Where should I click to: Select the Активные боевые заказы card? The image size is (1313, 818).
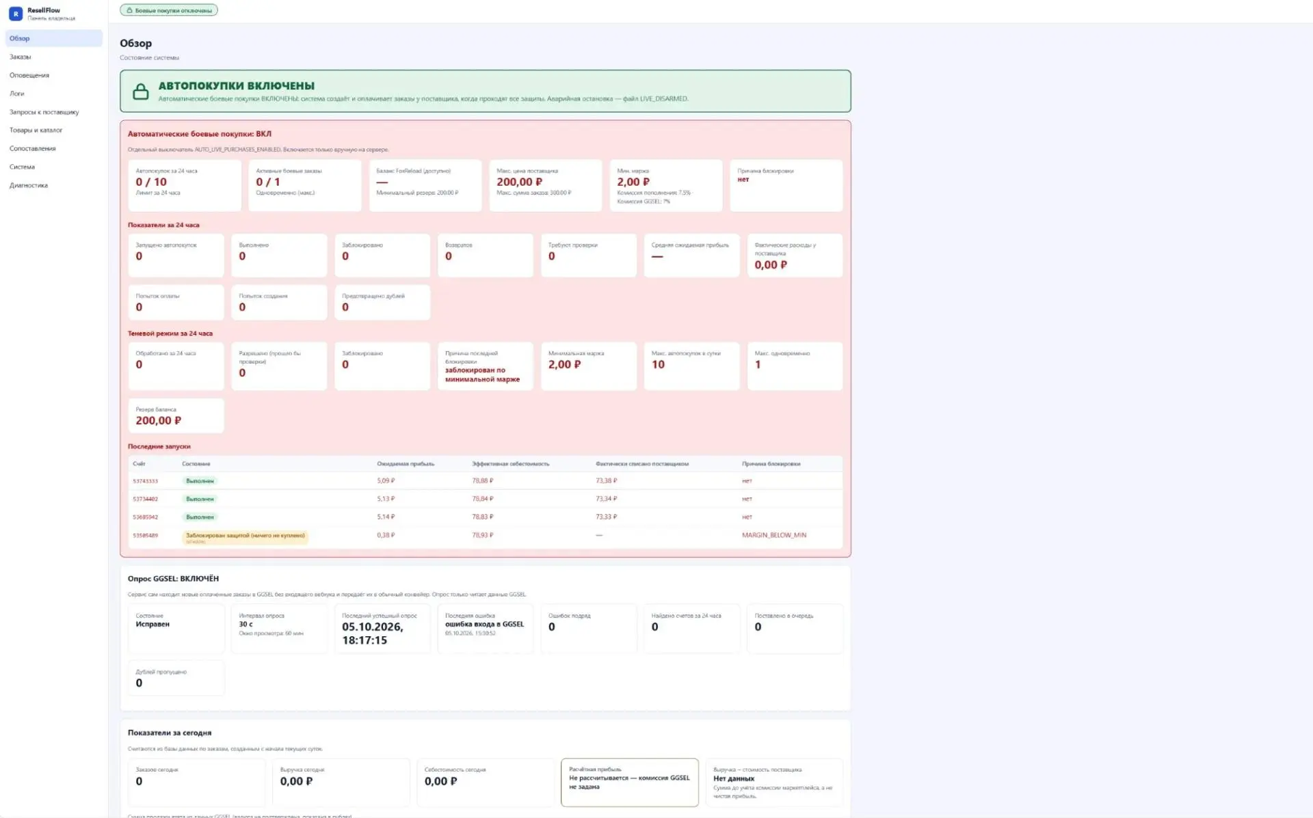click(305, 185)
